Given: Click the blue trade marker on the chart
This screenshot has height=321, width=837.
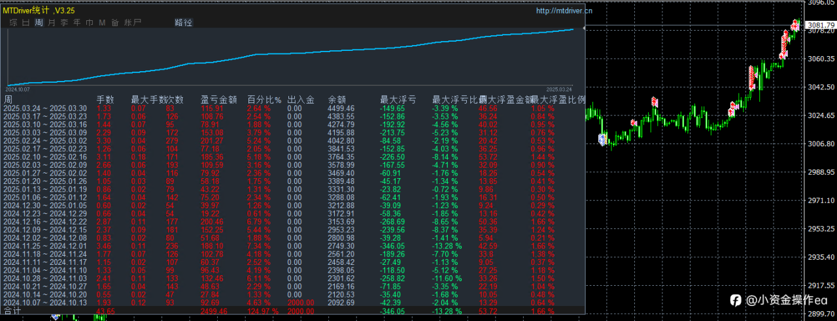Looking at the screenshot, I should pyautogui.click(x=602, y=138).
